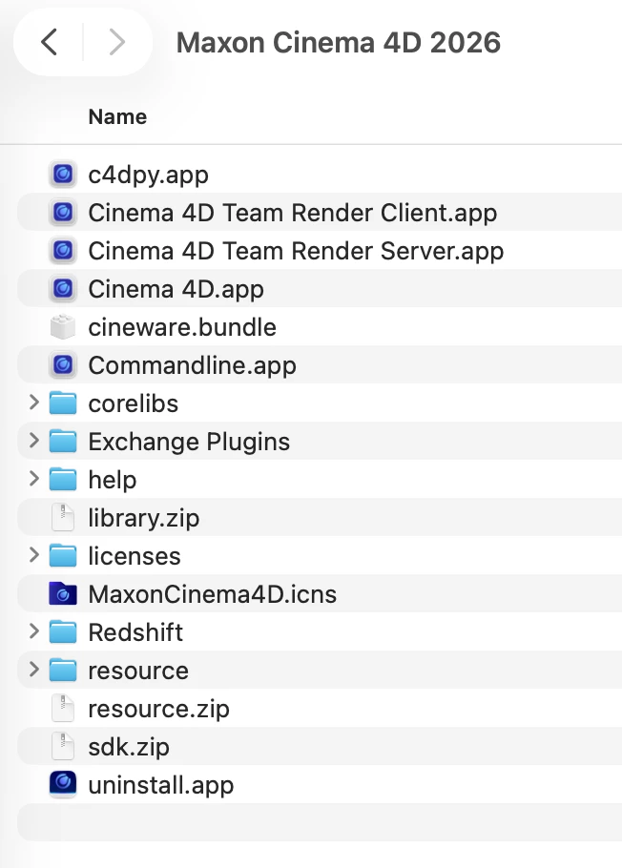Expand the corelibs folder

point(33,403)
